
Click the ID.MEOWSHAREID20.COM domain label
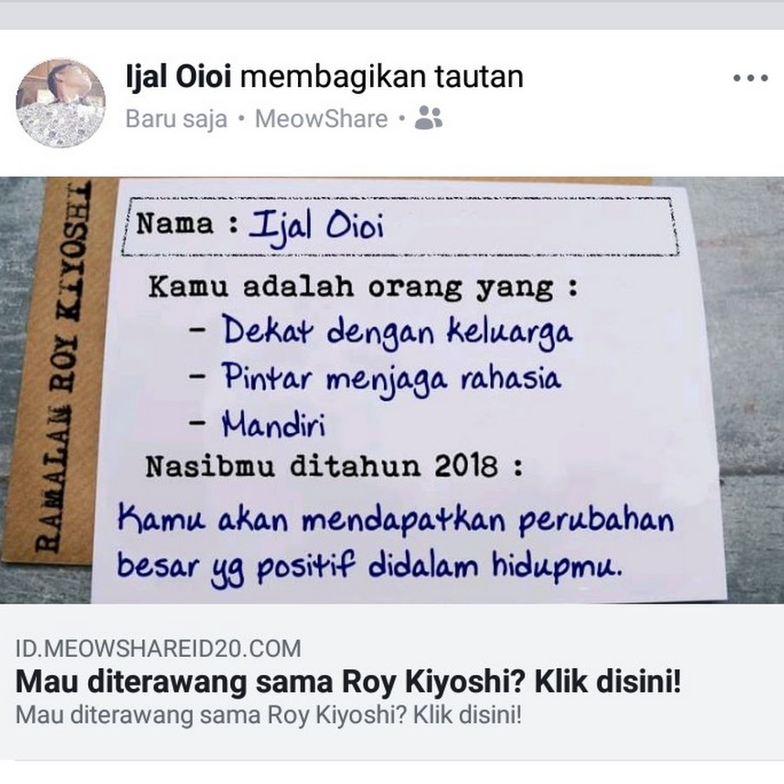click(x=159, y=648)
